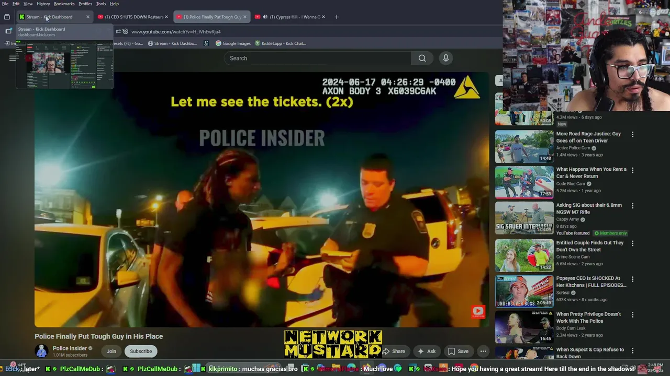The image size is (670, 376).
Task: Open options for Popeyes CEO Is SHOCKED
Action: [632, 279]
